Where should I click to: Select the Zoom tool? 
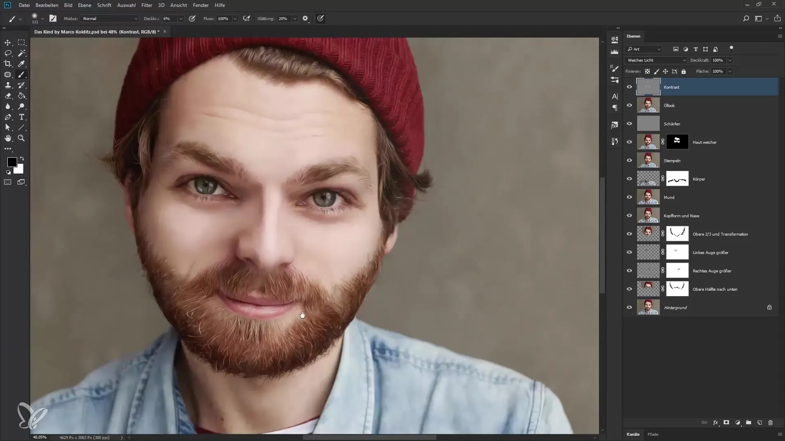point(21,138)
